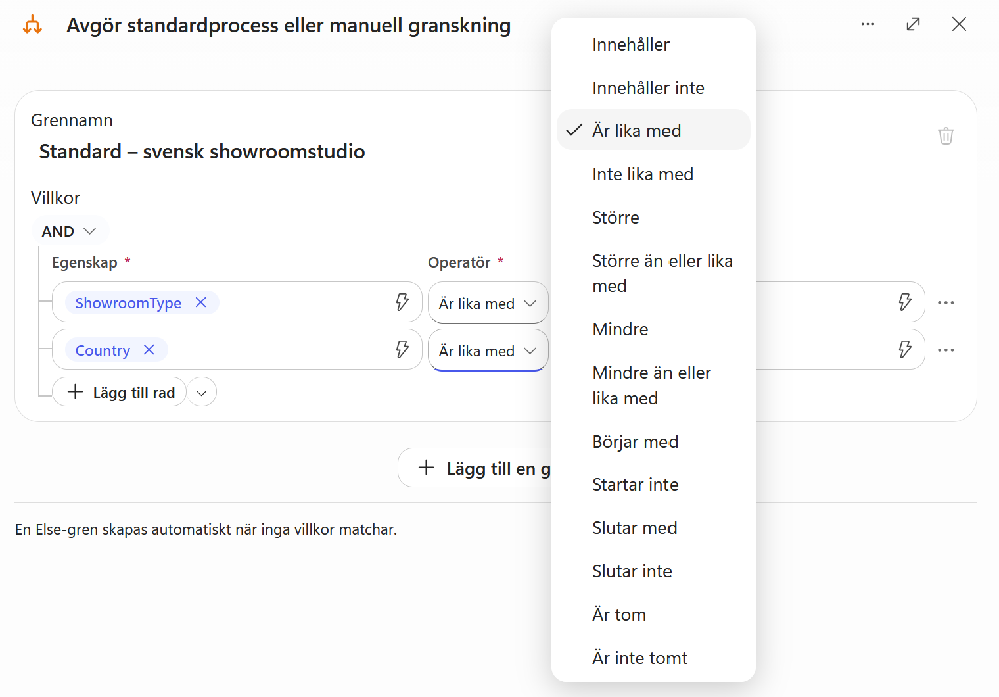Open the AND logic dropdown
Screen dimensions: 999x697
click(x=70, y=231)
